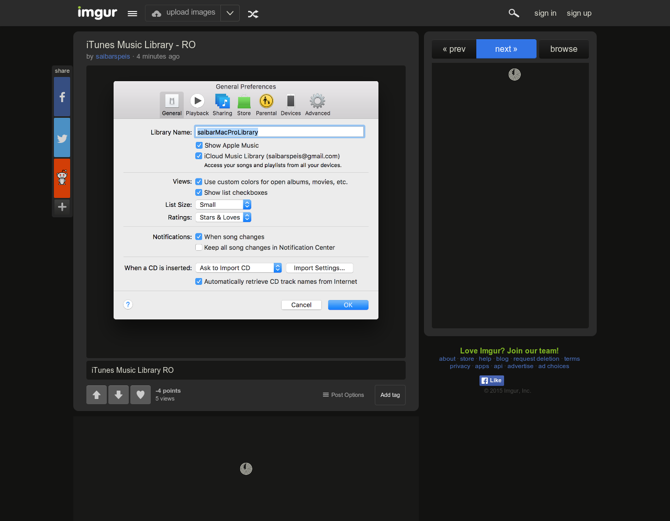This screenshot has height=521, width=670.
Task: Open the Ratings dropdown
Action: coord(224,217)
